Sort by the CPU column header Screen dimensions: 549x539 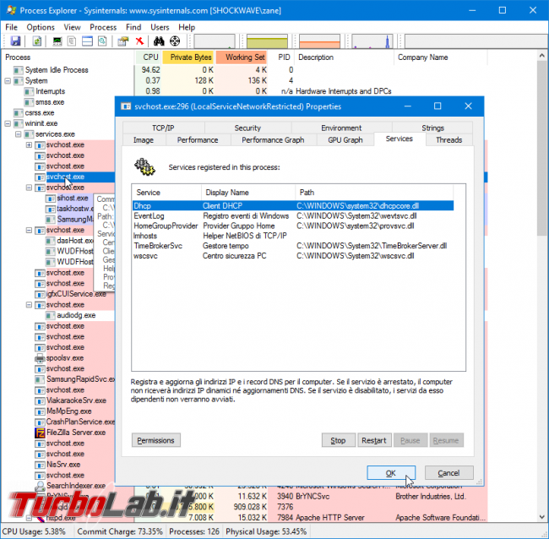coord(149,57)
